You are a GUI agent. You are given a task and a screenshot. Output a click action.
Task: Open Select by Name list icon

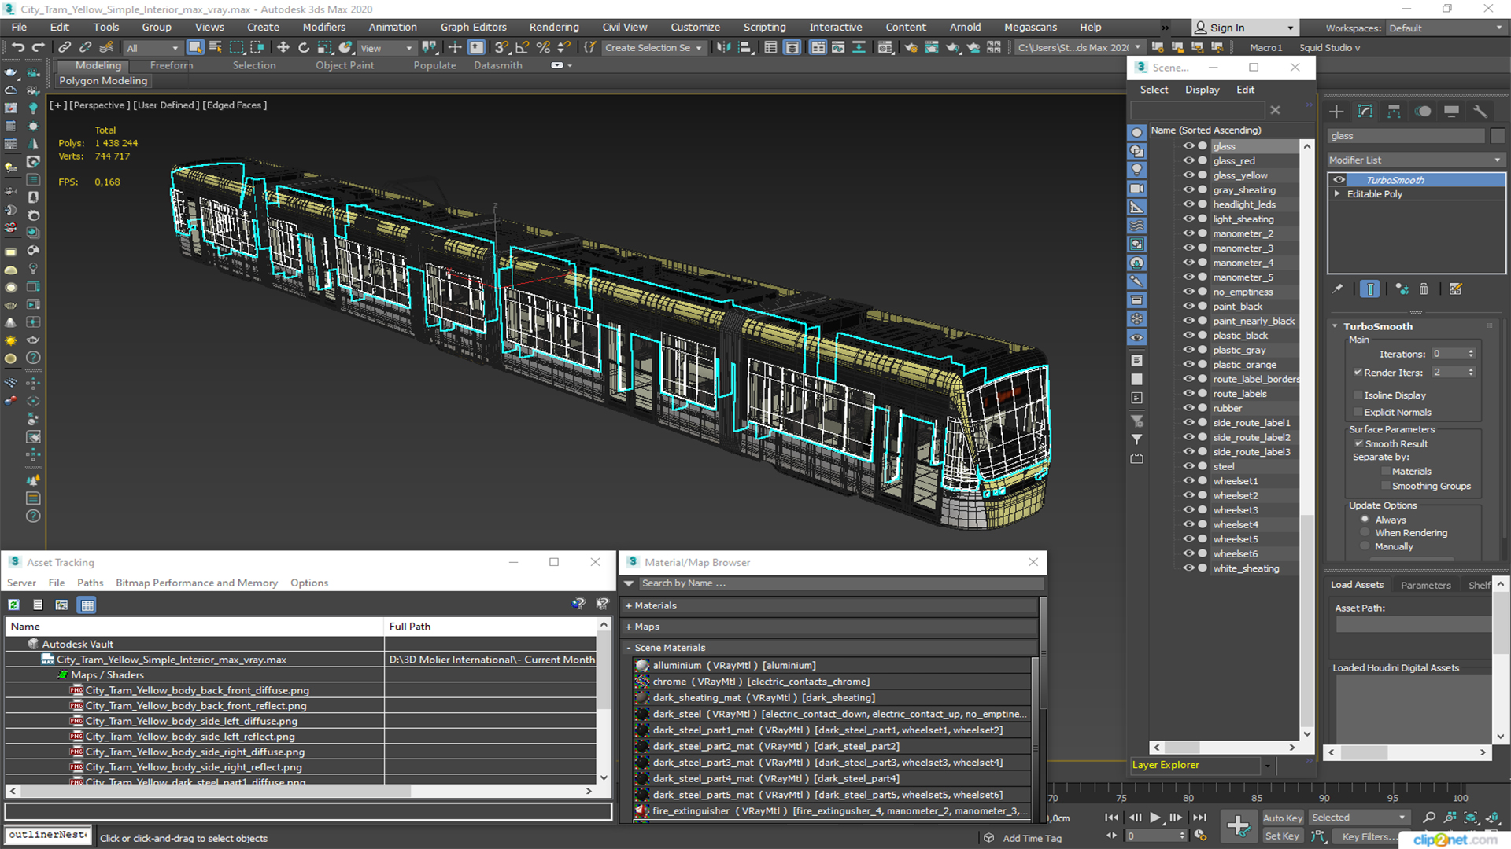pyautogui.click(x=215, y=48)
